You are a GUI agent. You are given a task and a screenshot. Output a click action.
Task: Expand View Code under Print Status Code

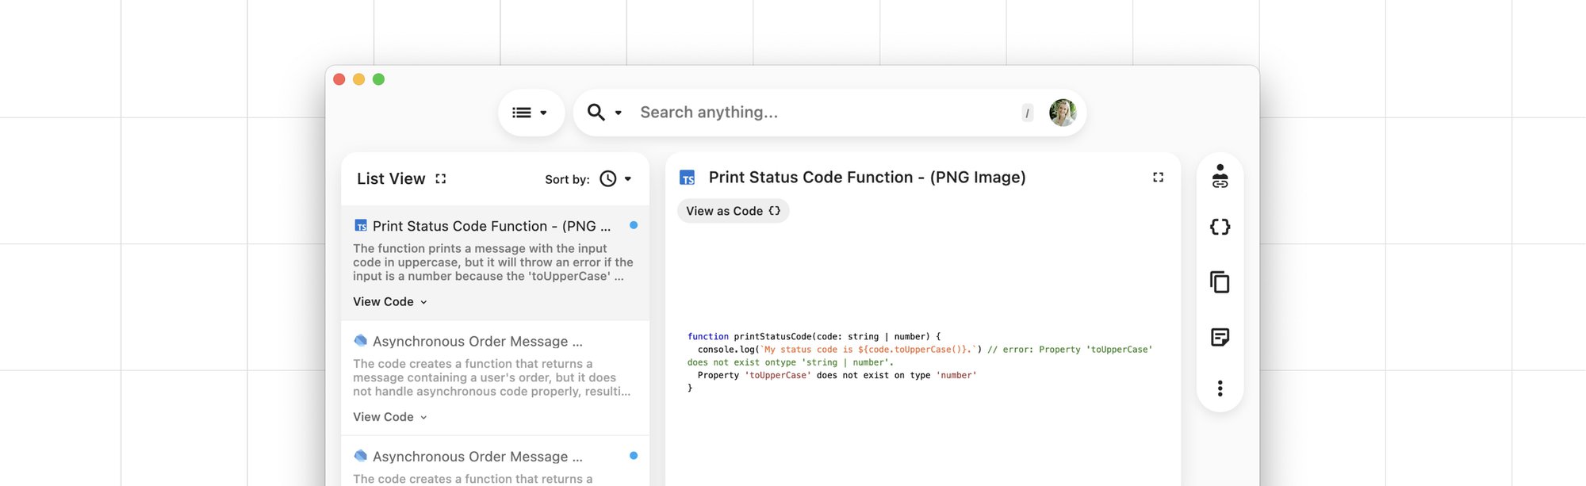pyautogui.click(x=390, y=302)
